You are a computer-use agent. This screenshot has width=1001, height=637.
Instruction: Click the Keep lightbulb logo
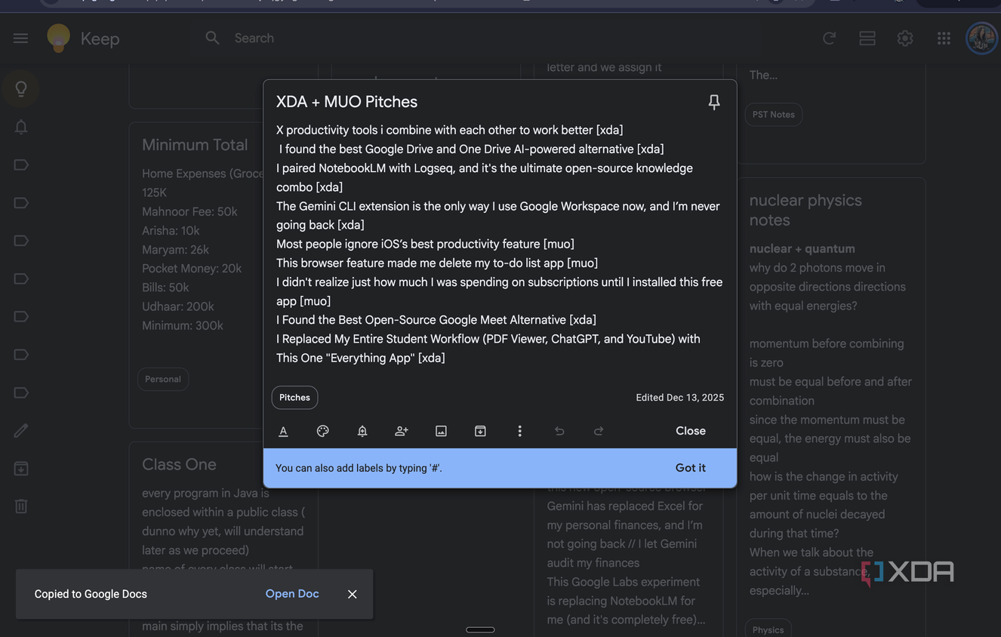coord(58,38)
